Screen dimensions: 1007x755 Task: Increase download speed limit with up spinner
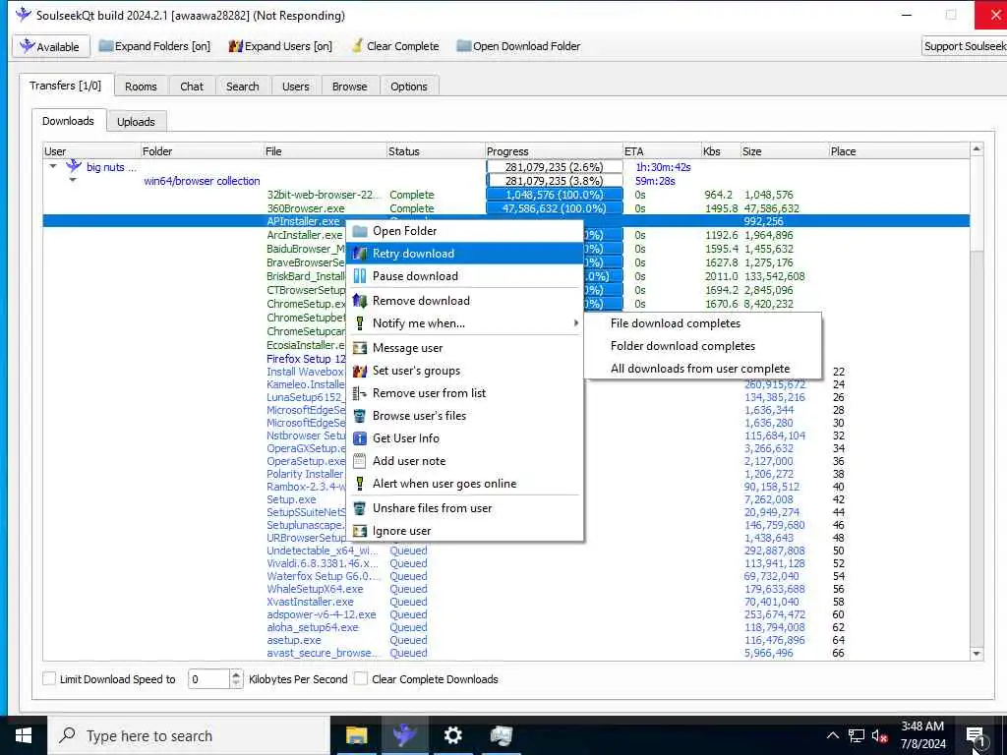click(236, 674)
